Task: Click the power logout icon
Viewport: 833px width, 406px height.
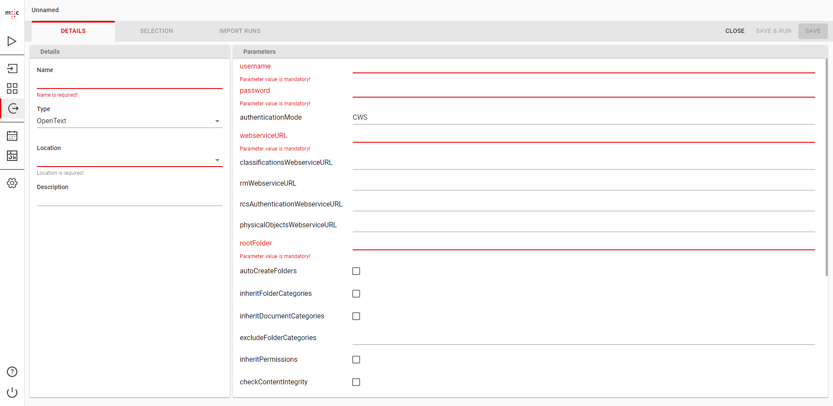Action: [12, 393]
